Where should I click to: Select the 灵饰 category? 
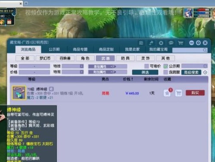click(x=146, y=58)
